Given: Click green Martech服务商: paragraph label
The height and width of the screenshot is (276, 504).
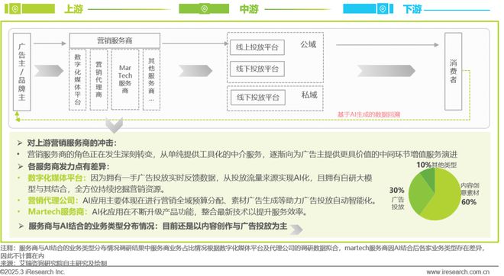Looking at the screenshot, I should [58, 212].
